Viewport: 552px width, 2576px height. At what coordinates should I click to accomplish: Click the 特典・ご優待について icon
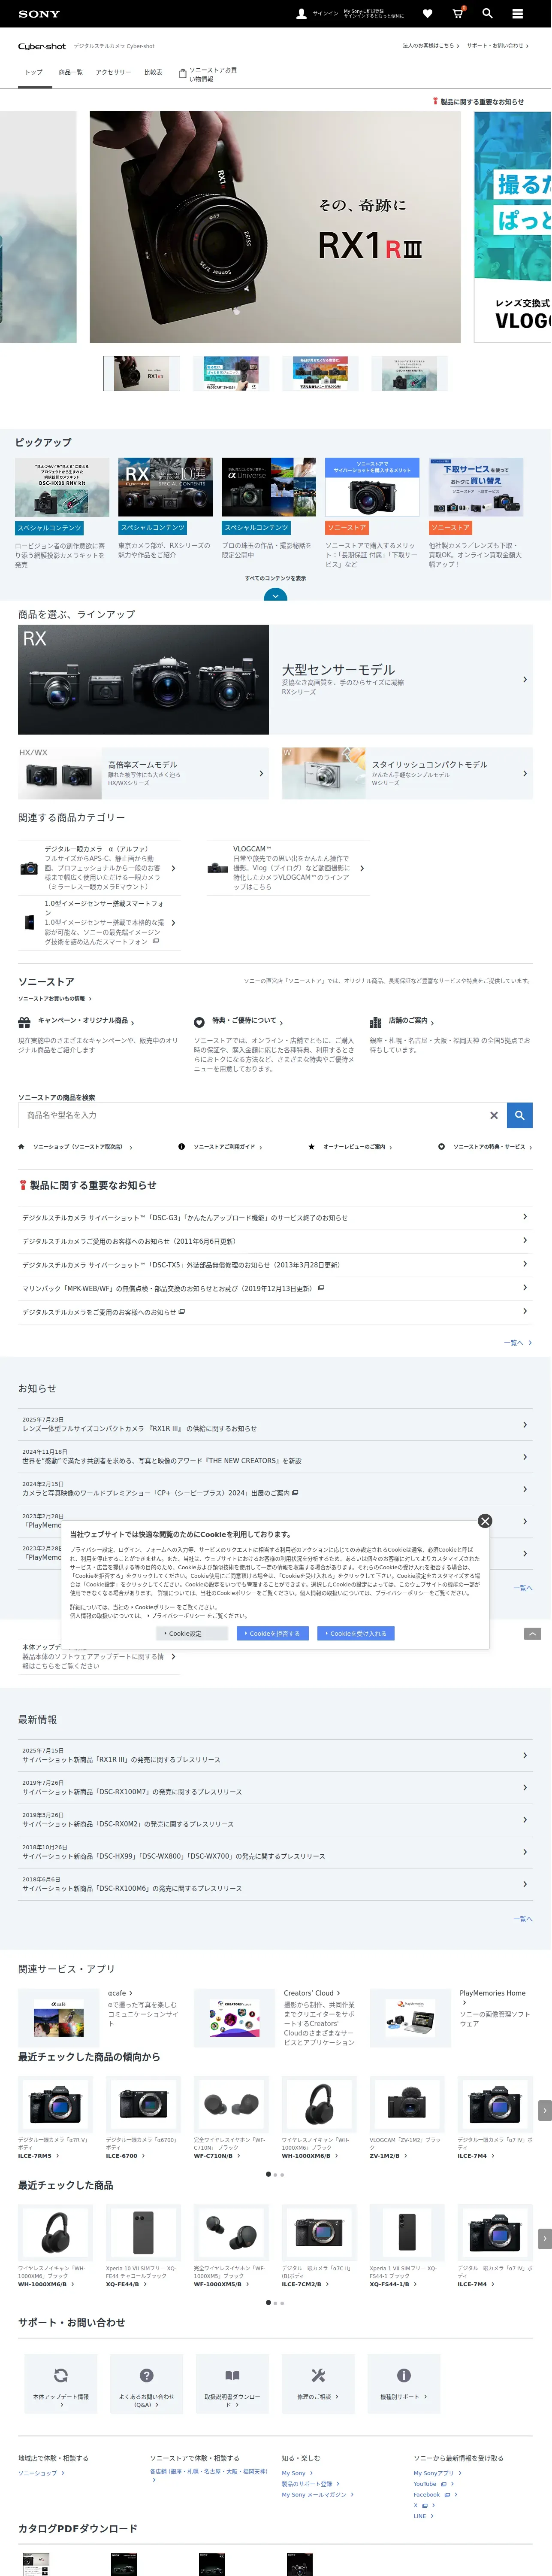click(199, 1022)
